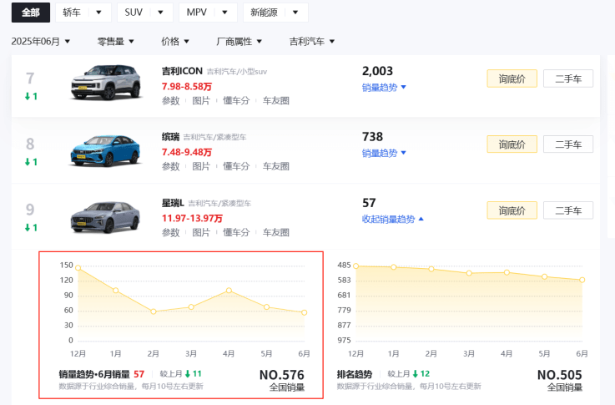Click the 排名趋势 heading
Screen dimensions: 615x405
click(355, 374)
